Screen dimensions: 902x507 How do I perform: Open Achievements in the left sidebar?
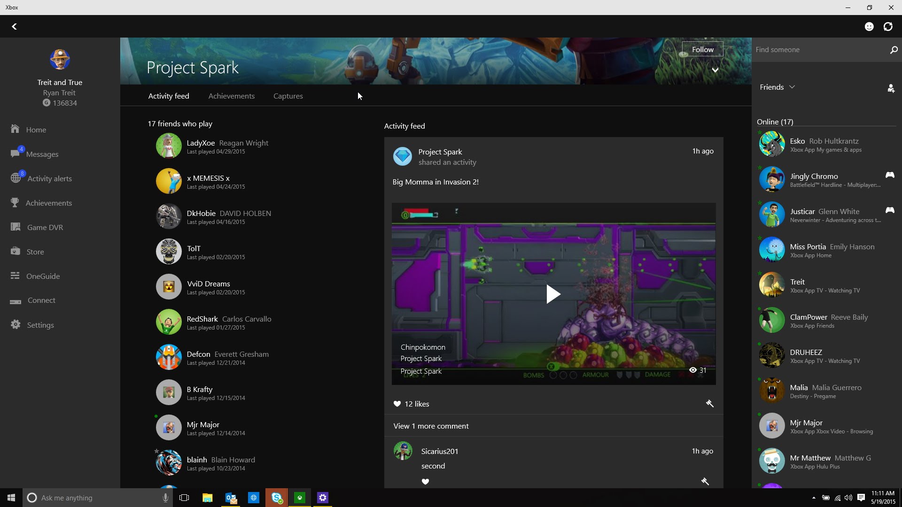pyautogui.click(x=41, y=203)
